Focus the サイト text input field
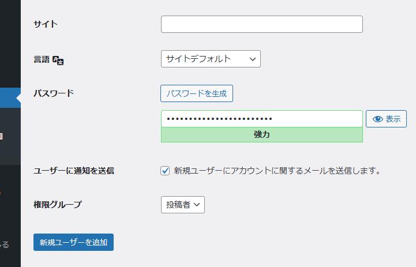 point(261,24)
